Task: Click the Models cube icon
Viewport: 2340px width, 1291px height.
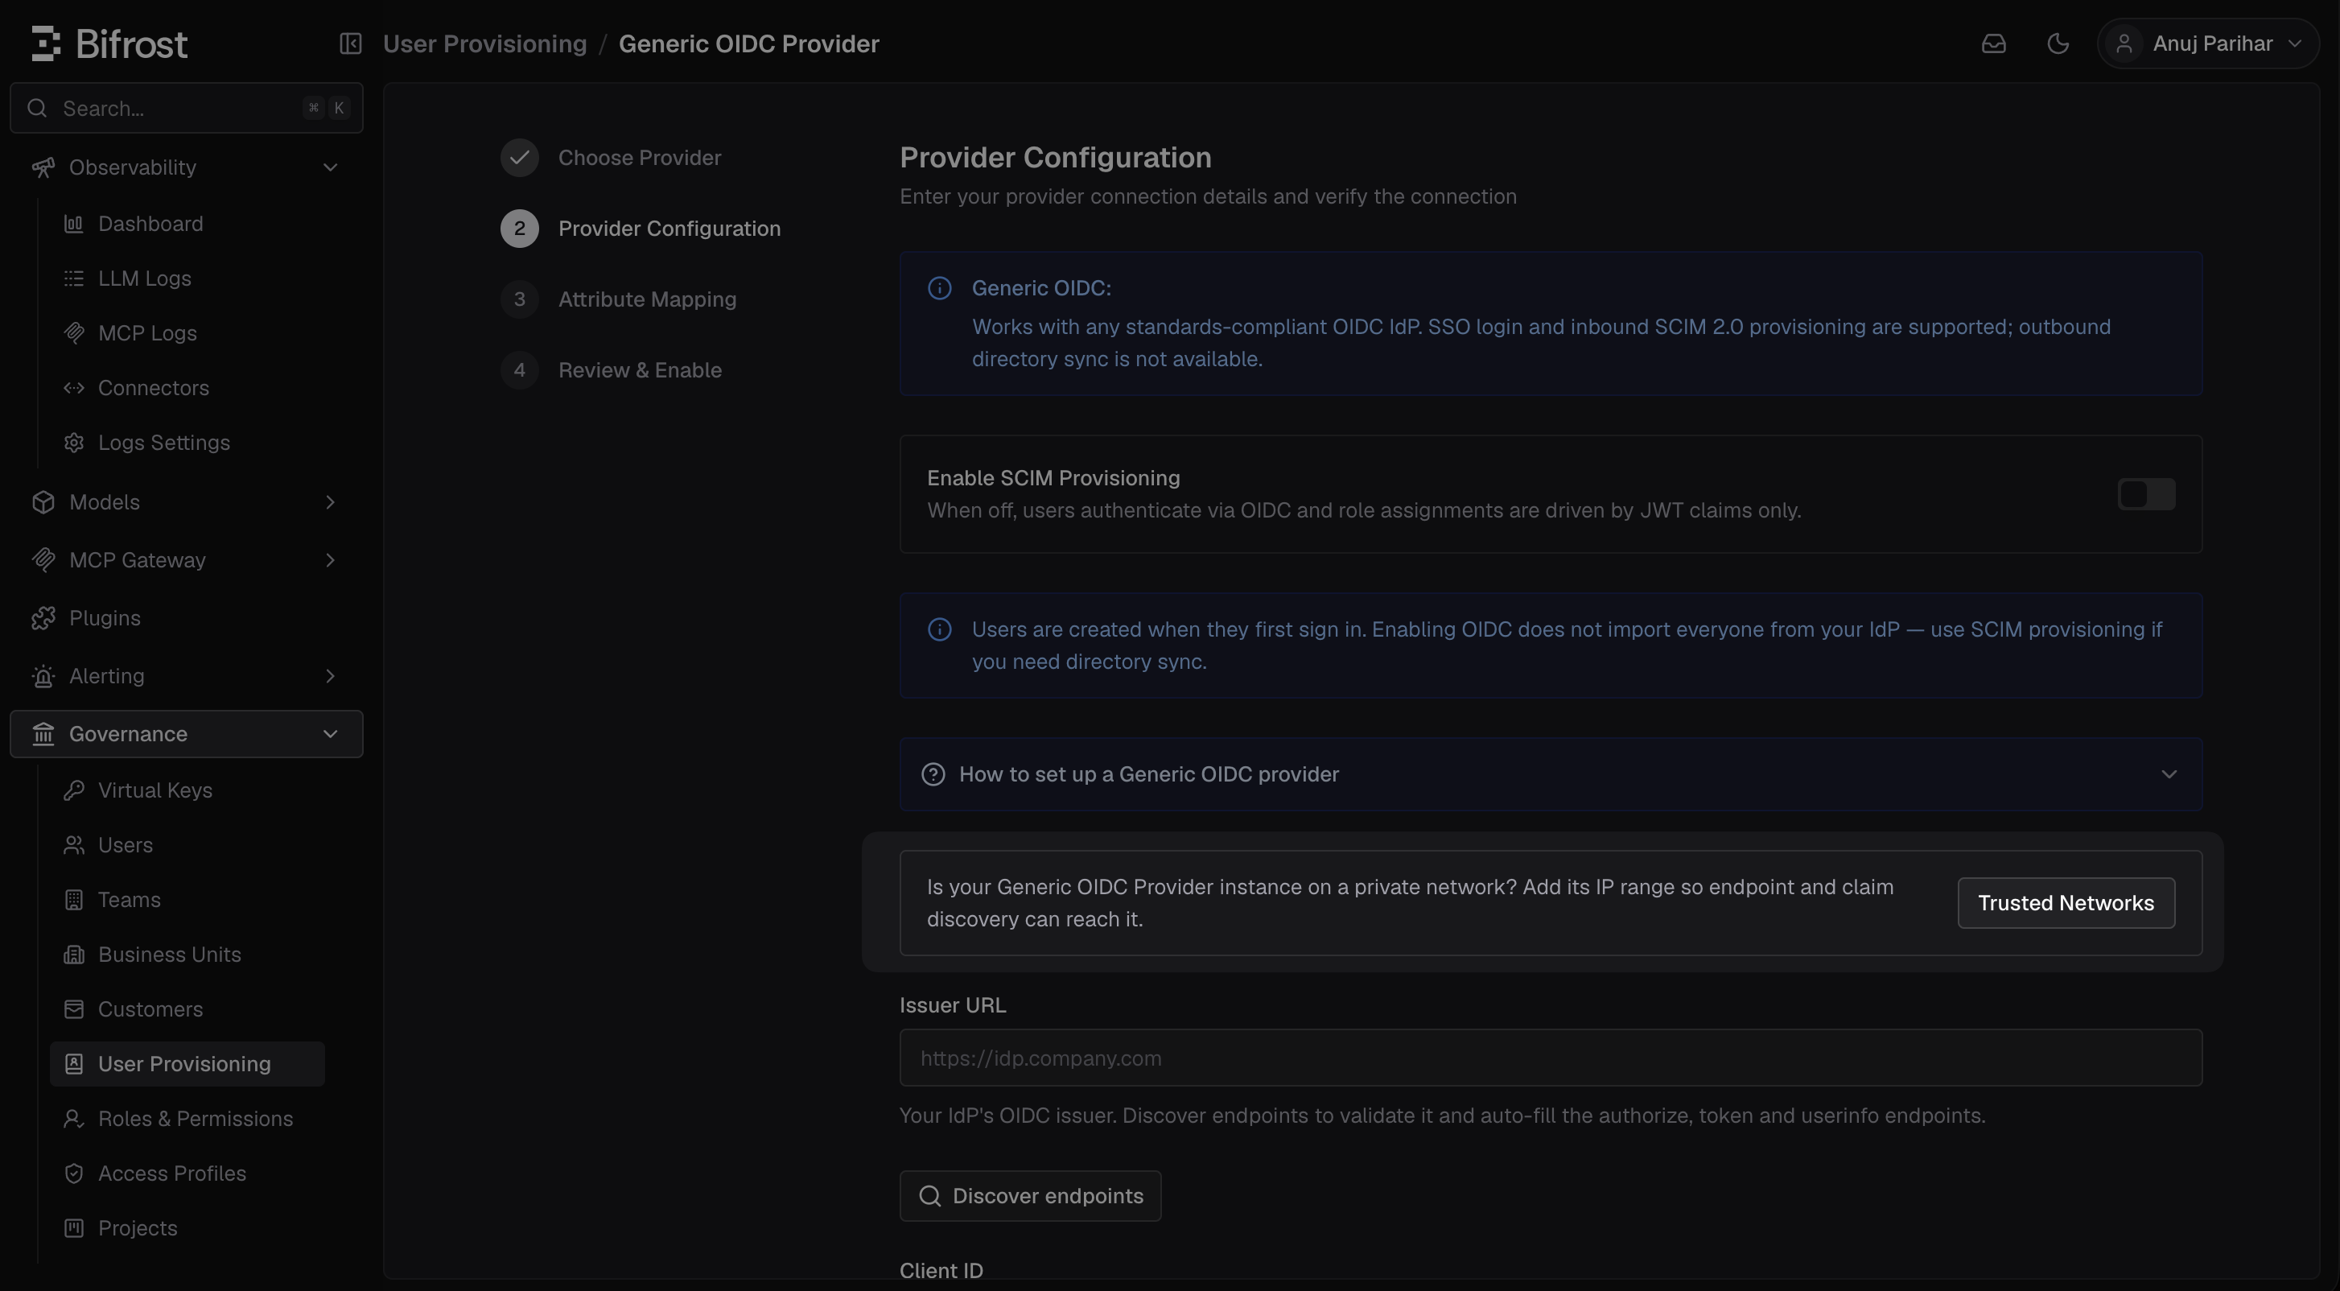Action: (43, 502)
